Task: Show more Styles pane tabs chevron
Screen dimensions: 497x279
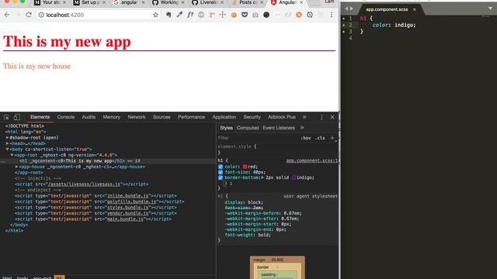Action: pos(302,128)
